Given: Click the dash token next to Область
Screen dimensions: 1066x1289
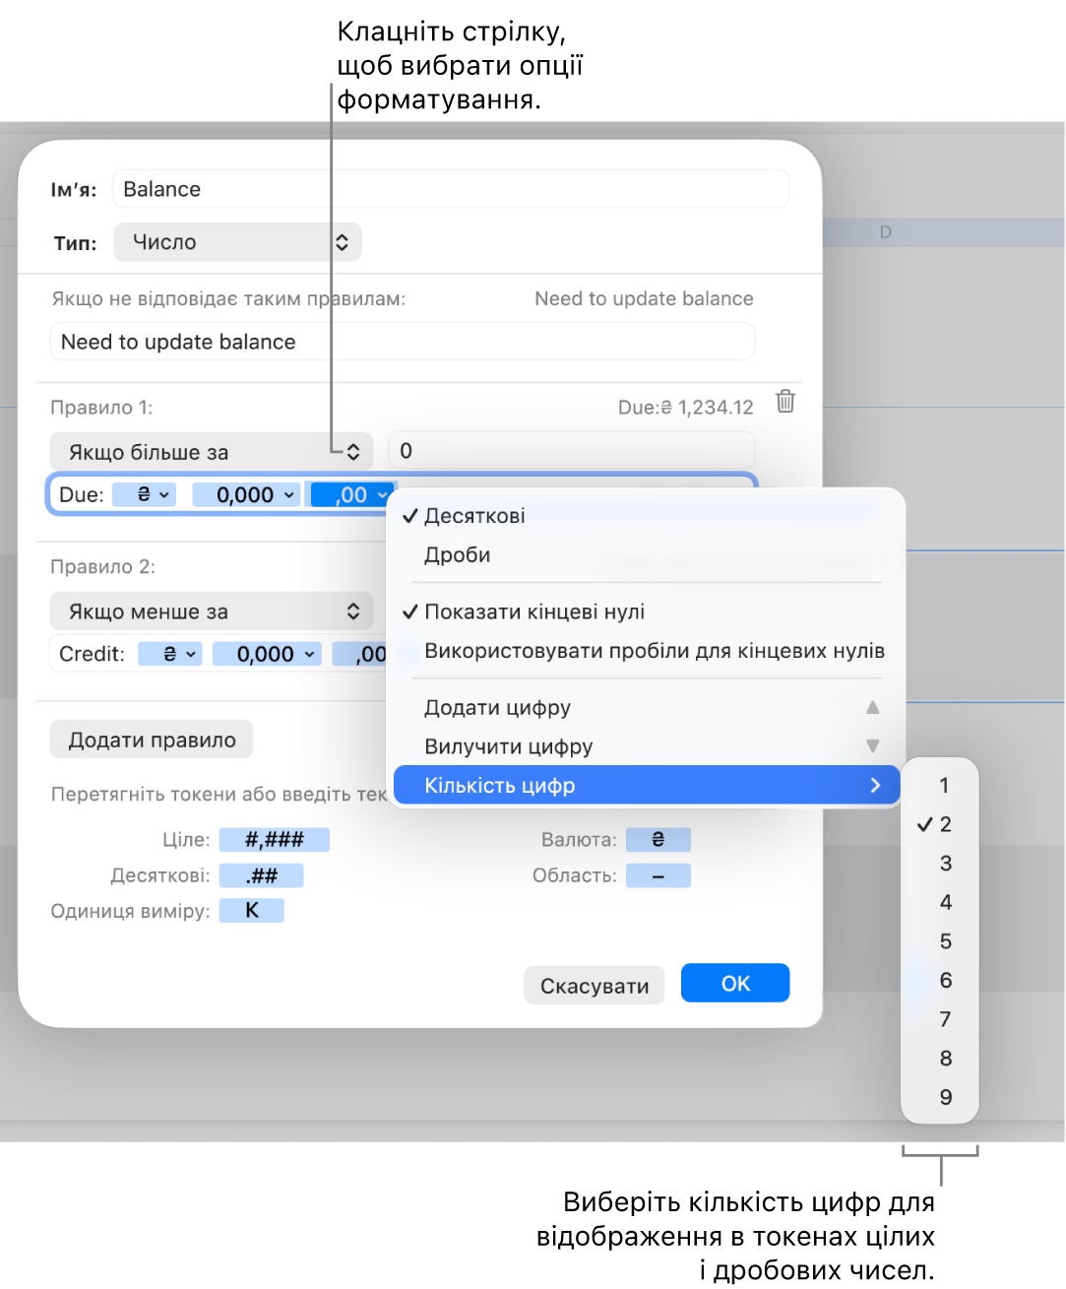Looking at the screenshot, I should (x=658, y=875).
